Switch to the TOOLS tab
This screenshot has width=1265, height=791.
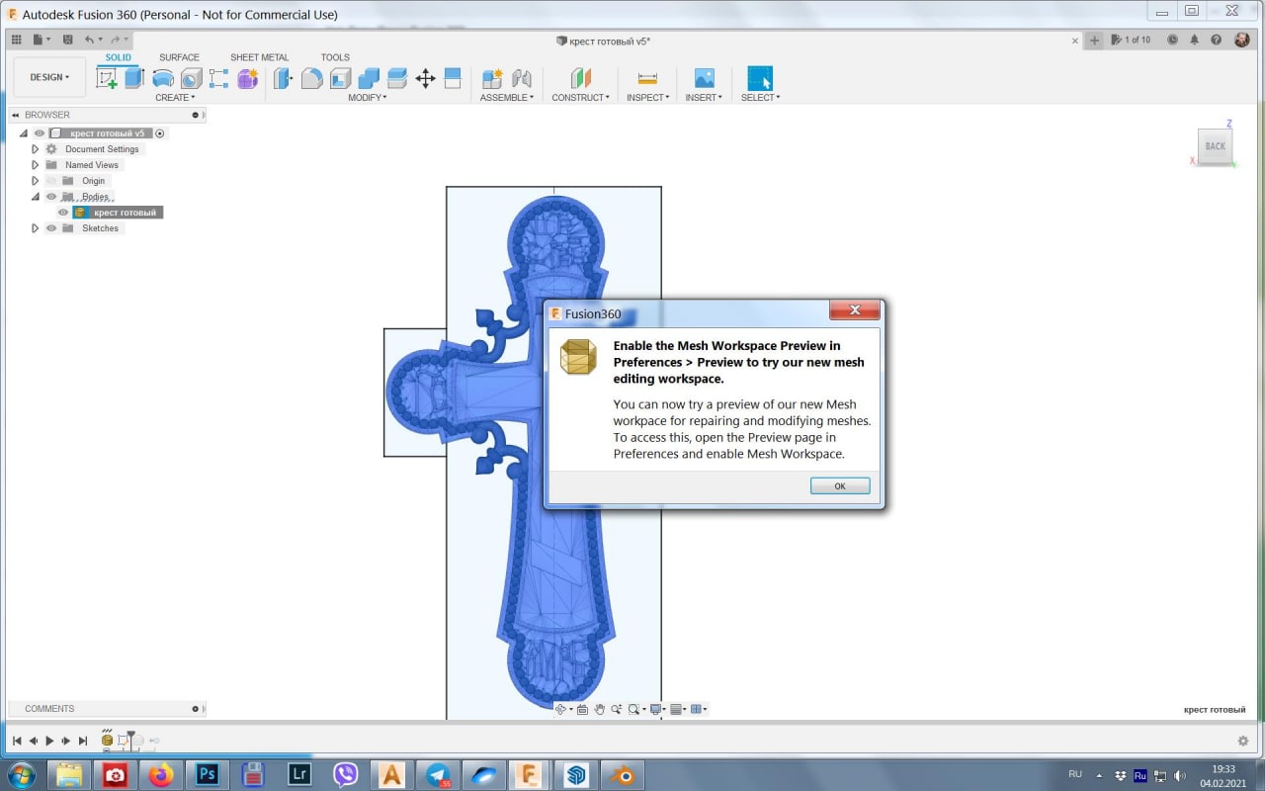(x=335, y=57)
